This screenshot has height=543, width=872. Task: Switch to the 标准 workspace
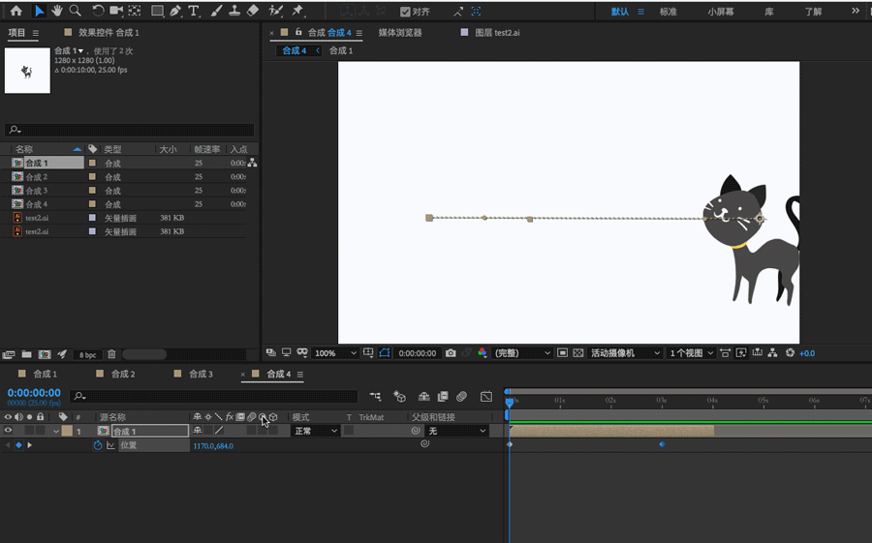[668, 12]
